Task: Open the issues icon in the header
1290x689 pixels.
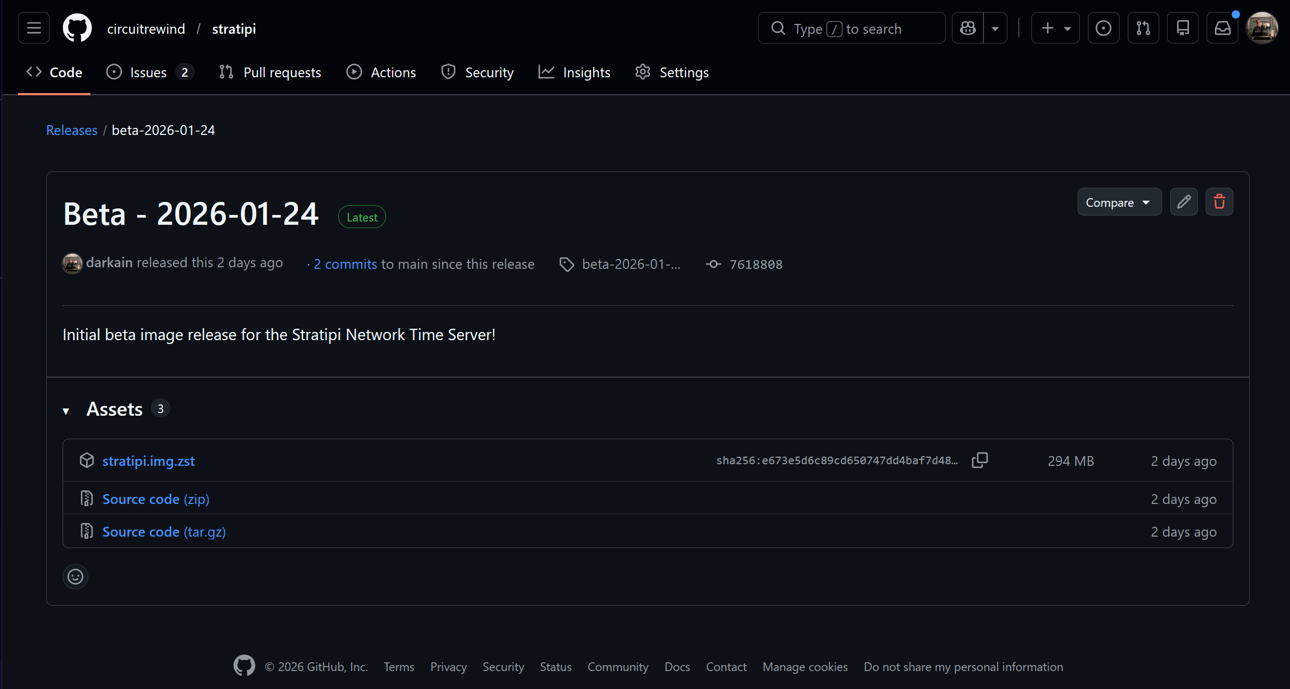Action: coord(1103,28)
